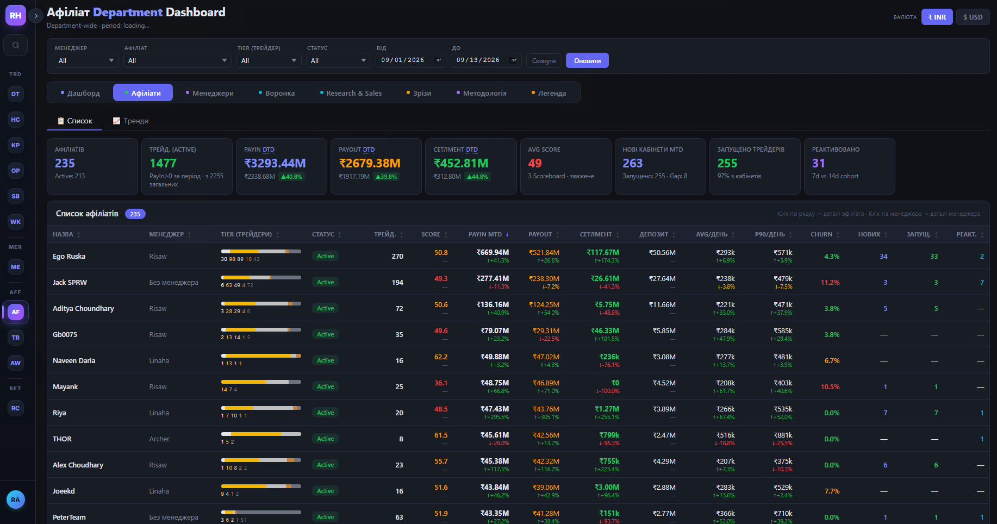Viewport: 997px width, 524px height.
Task: Open the RC sidebar icon
Action: pyautogui.click(x=16, y=408)
